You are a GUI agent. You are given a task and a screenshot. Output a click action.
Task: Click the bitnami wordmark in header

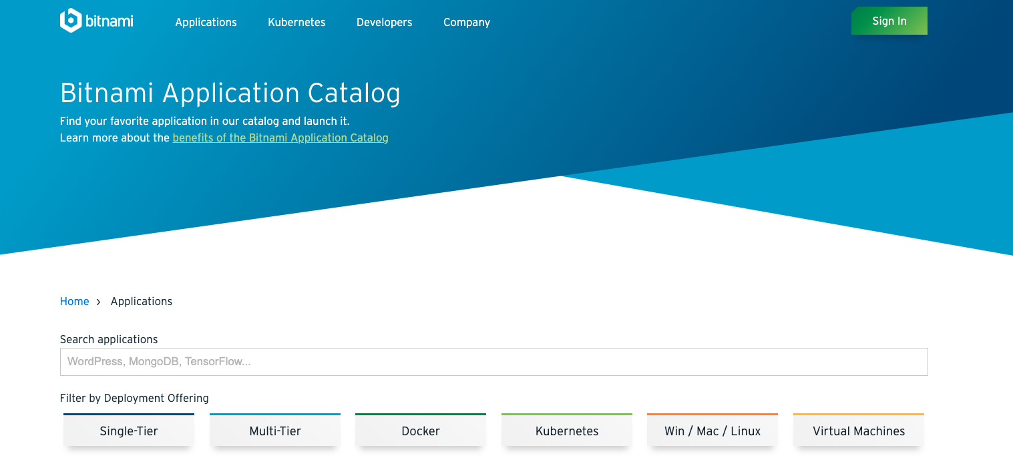click(x=110, y=21)
